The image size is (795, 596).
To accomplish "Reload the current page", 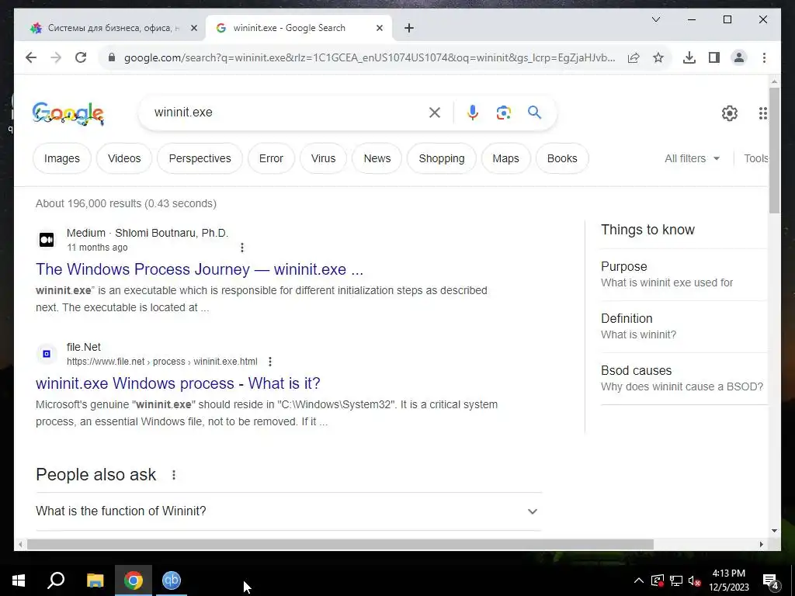I will (81, 57).
